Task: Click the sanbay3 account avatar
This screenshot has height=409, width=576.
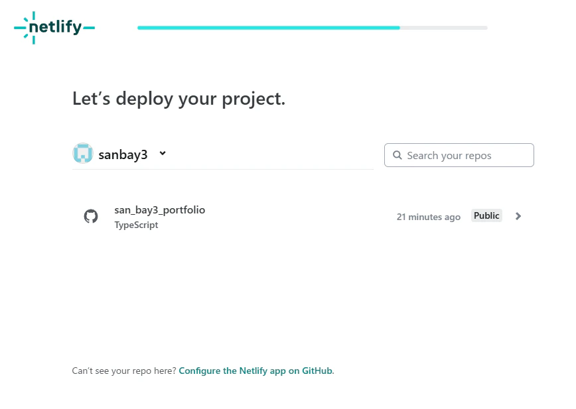Action: click(83, 153)
